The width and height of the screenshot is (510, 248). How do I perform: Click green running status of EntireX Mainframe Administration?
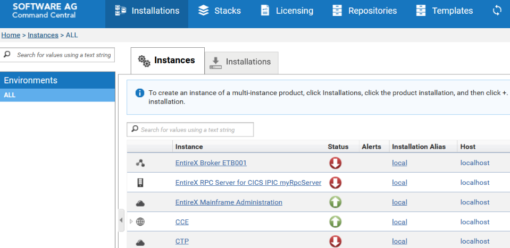(335, 202)
